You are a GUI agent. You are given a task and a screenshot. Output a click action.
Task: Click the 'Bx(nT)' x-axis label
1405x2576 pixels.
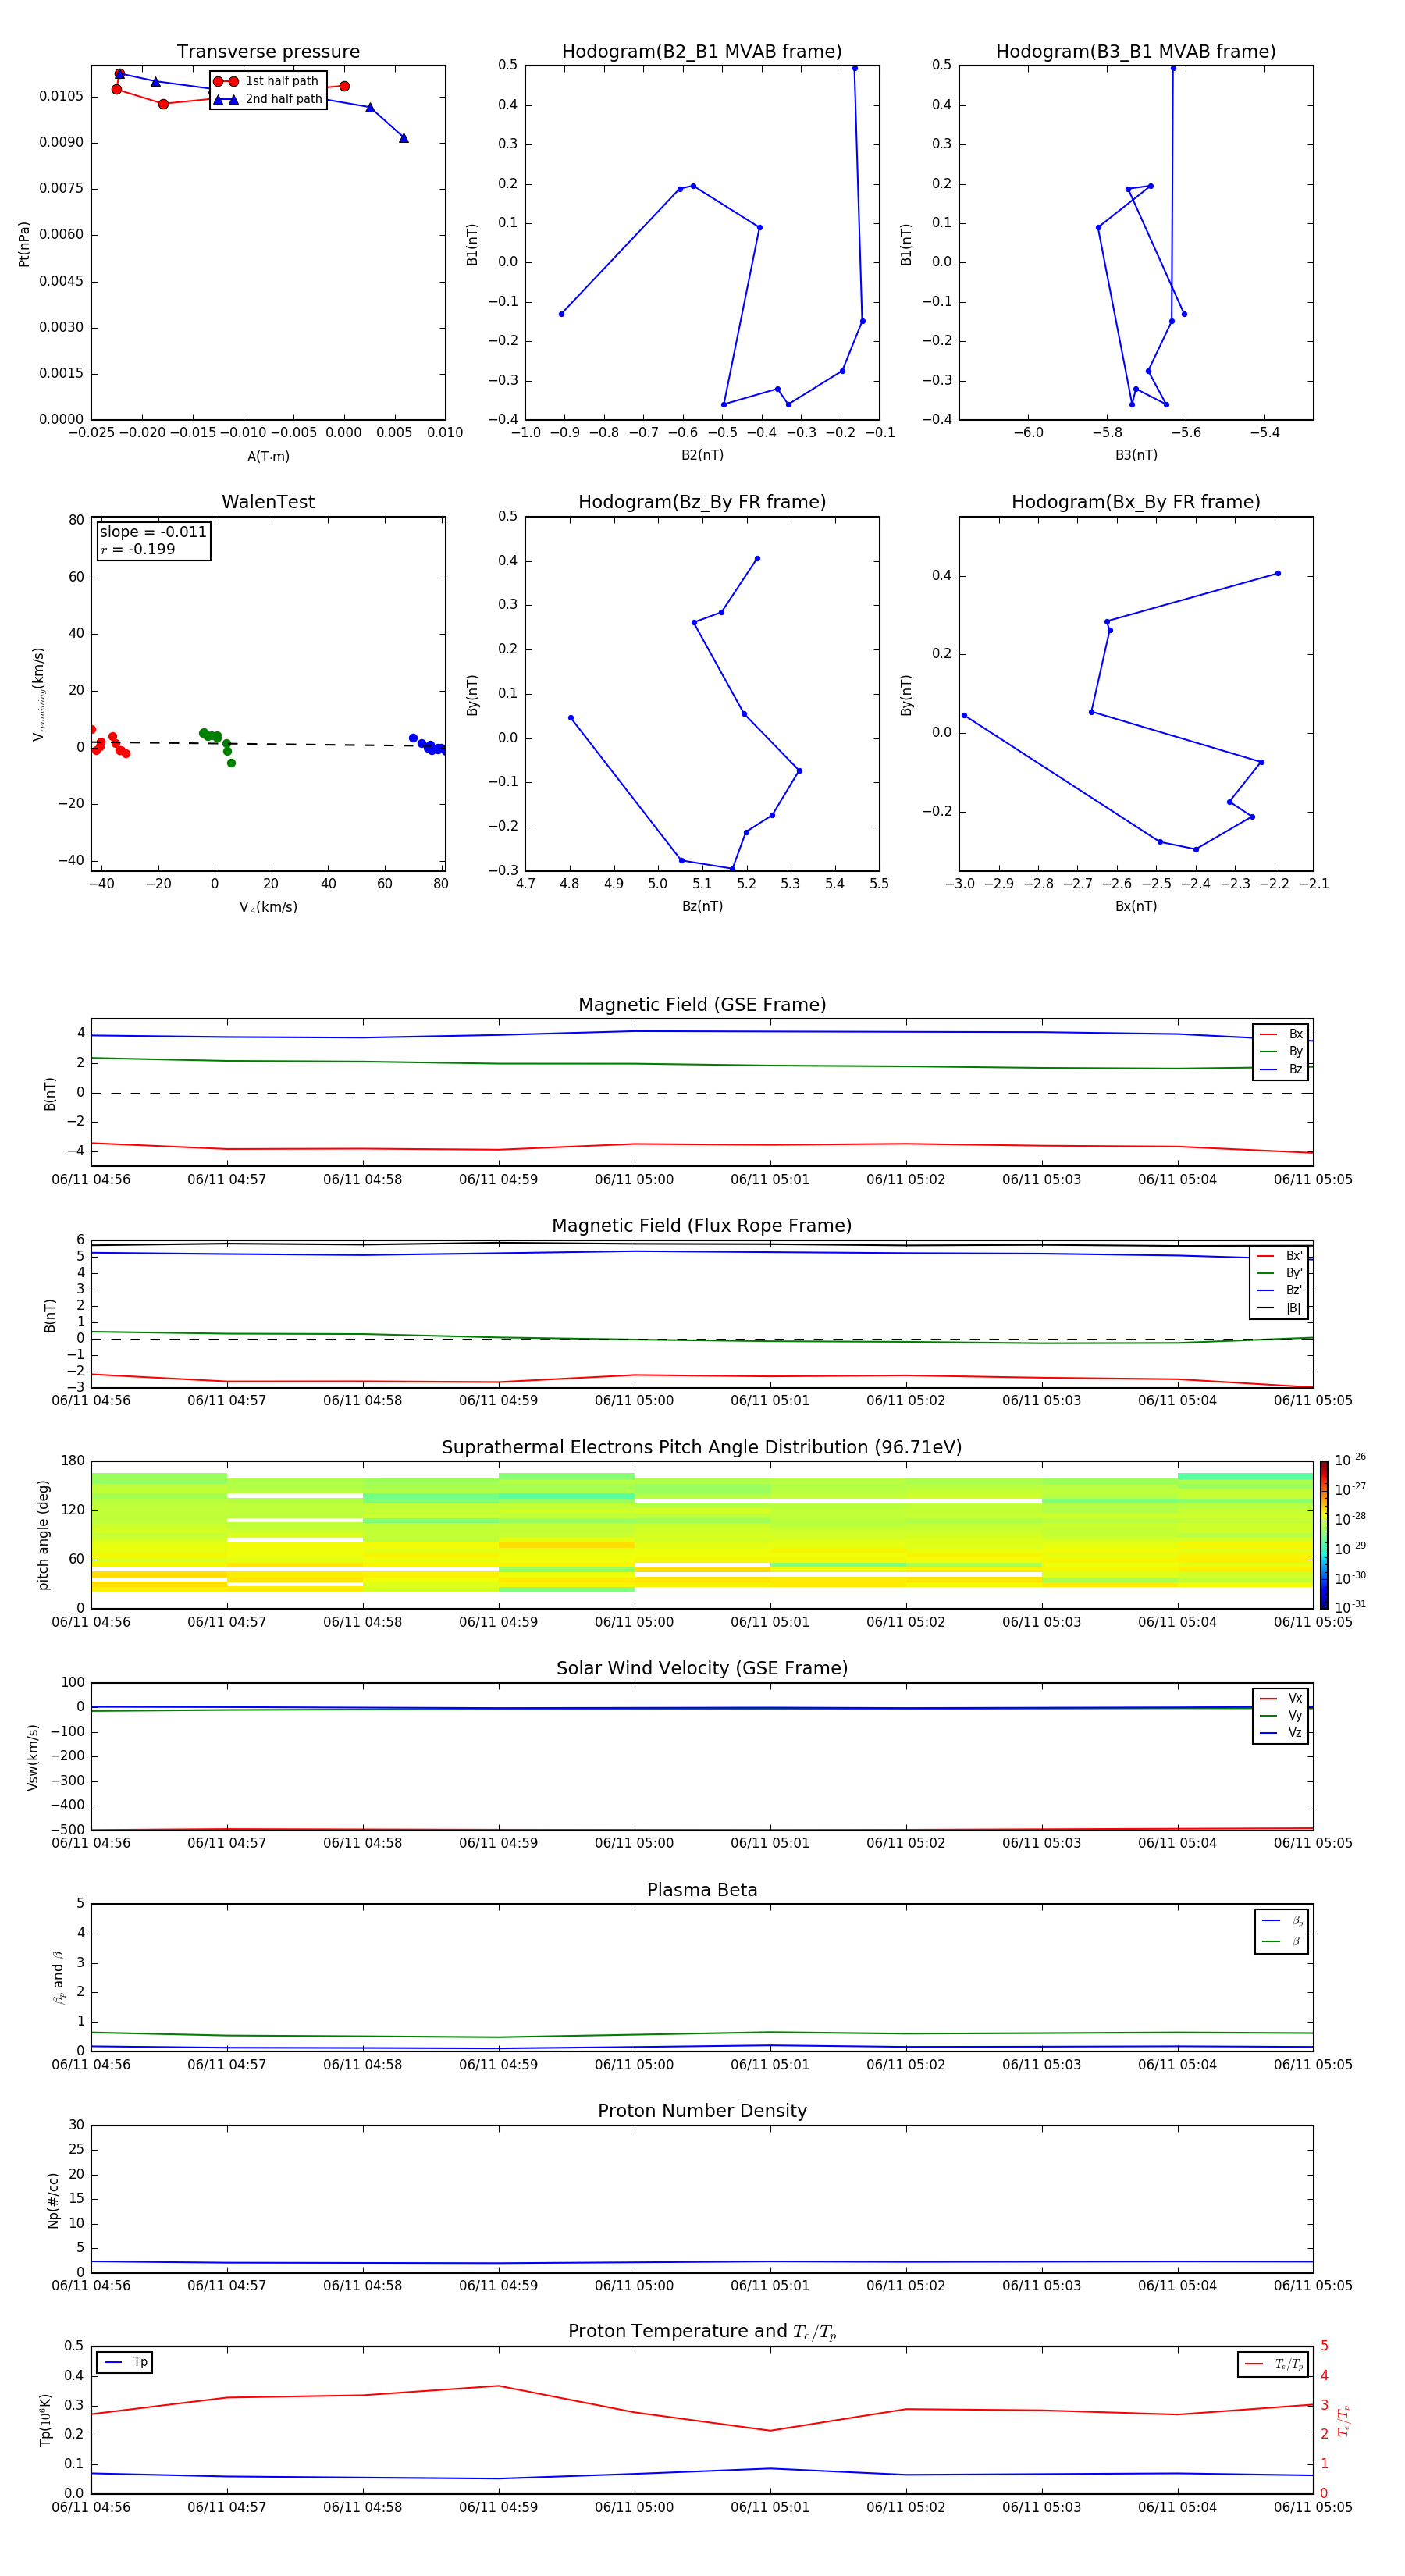pos(1136,906)
